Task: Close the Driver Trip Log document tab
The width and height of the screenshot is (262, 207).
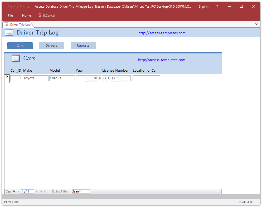Action: coord(256,24)
